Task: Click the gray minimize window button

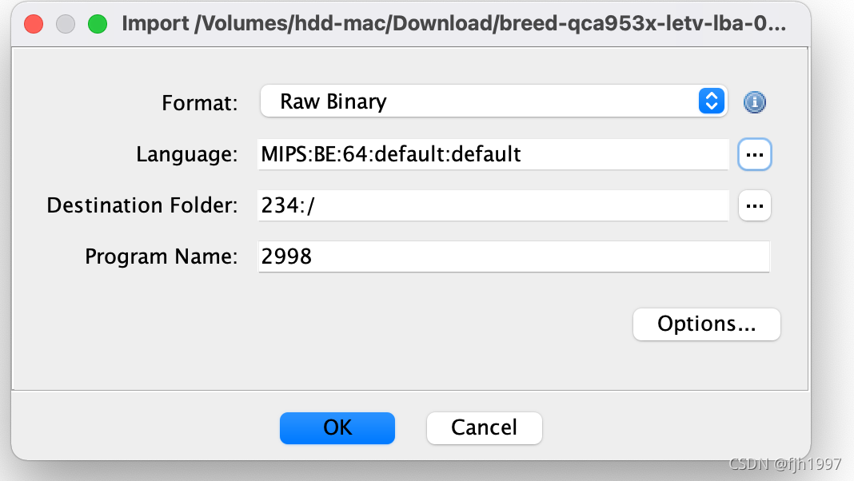Action: pyautogui.click(x=66, y=24)
